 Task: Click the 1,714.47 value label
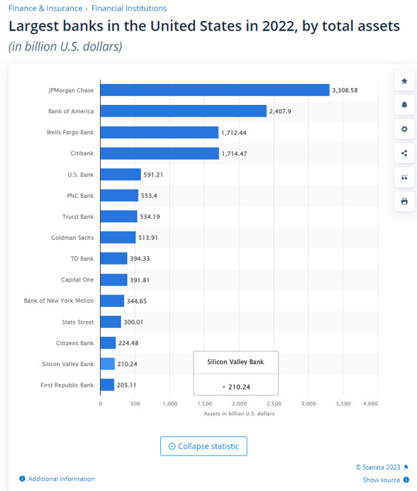[234, 153]
